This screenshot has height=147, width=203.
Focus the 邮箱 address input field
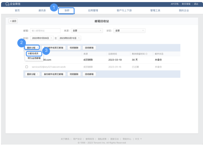pyautogui.click(x=45, y=31)
